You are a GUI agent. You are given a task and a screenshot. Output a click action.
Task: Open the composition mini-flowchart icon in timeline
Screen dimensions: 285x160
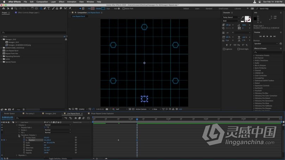point(65,118)
